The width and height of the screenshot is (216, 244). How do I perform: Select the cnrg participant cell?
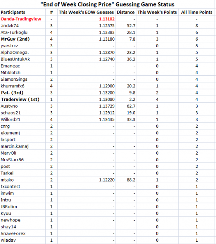pyautogui.click(x=5, y=126)
